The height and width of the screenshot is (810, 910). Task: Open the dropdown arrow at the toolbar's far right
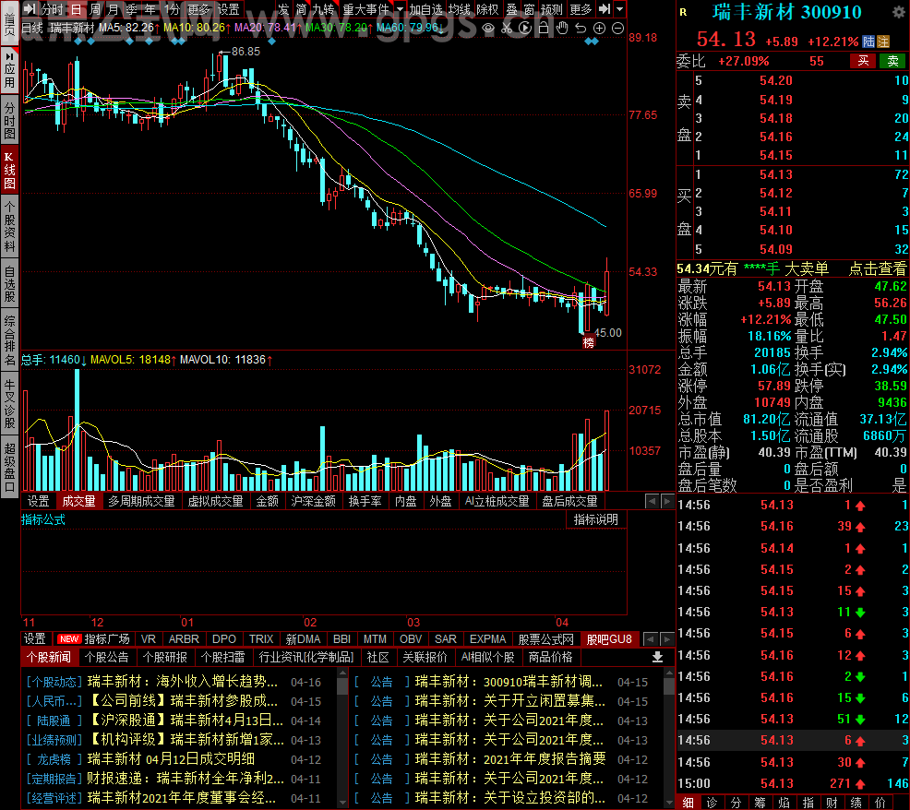pyautogui.click(x=620, y=8)
